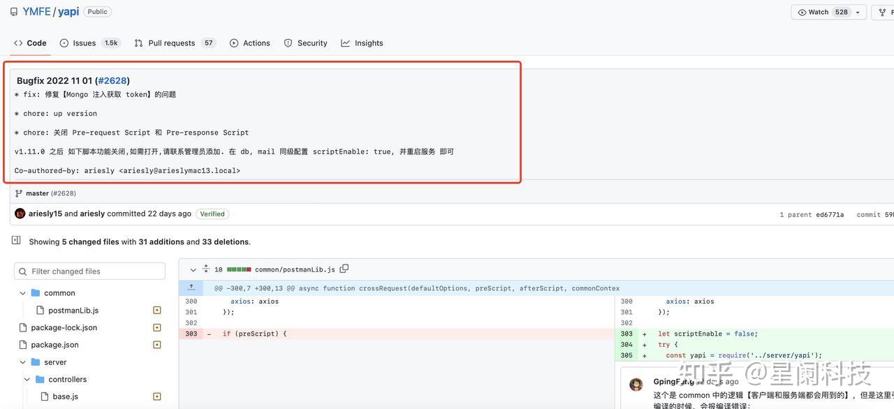Click the modified-status icon for postmanLib.js
This screenshot has width=894, height=409.
point(157,311)
